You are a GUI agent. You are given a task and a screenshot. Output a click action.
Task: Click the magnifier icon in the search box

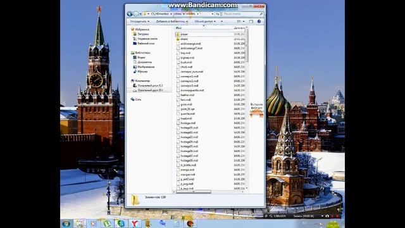pos(261,14)
